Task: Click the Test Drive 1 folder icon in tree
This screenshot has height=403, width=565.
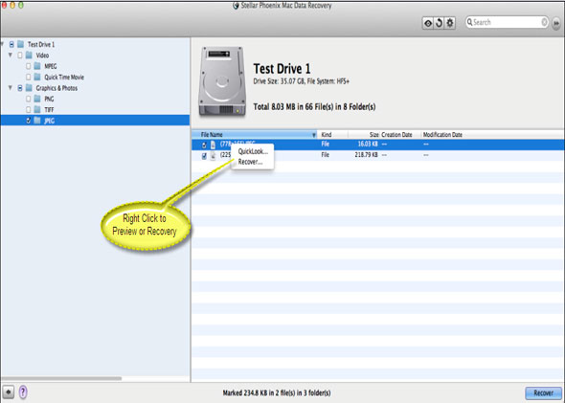Action: [x=21, y=44]
